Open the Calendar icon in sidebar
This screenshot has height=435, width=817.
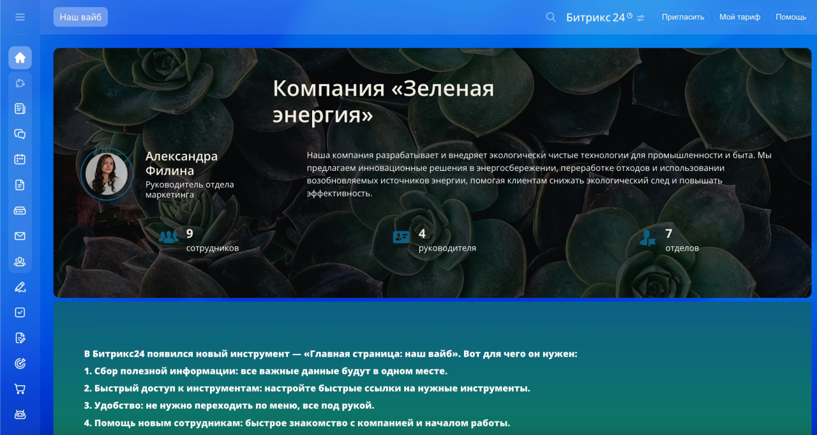click(20, 159)
